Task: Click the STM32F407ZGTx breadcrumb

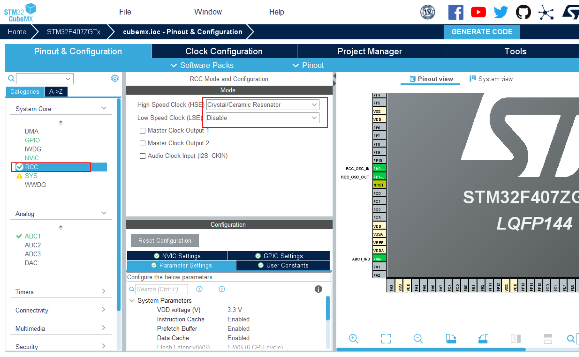Action: click(74, 32)
